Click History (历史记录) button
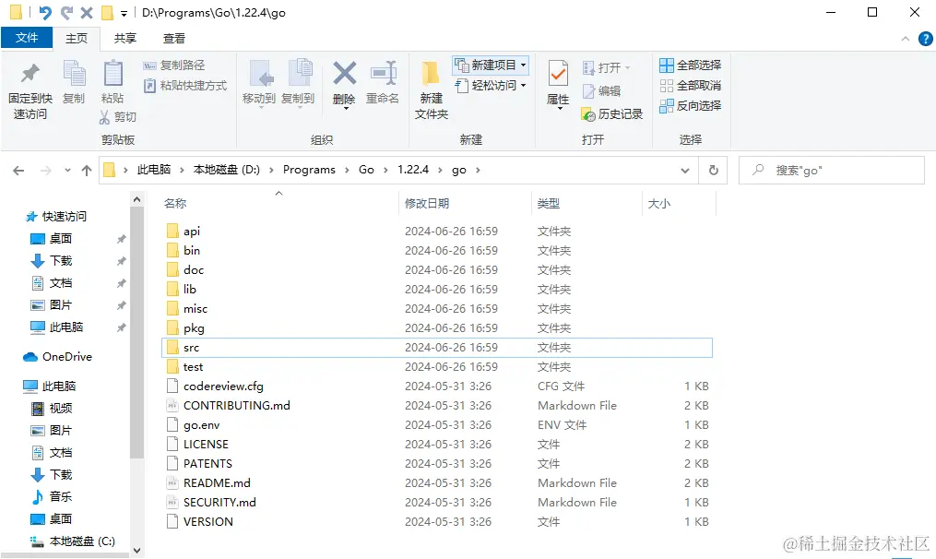 tap(612, 114)
